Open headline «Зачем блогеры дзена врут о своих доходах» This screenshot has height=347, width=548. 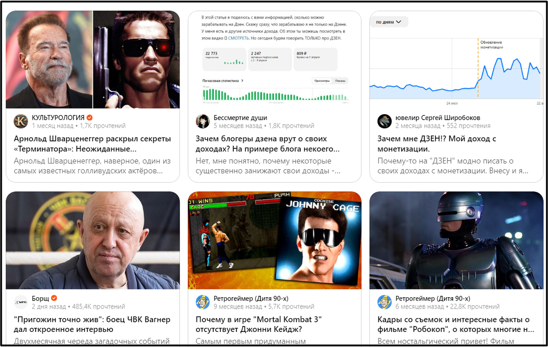coord(268,144)
